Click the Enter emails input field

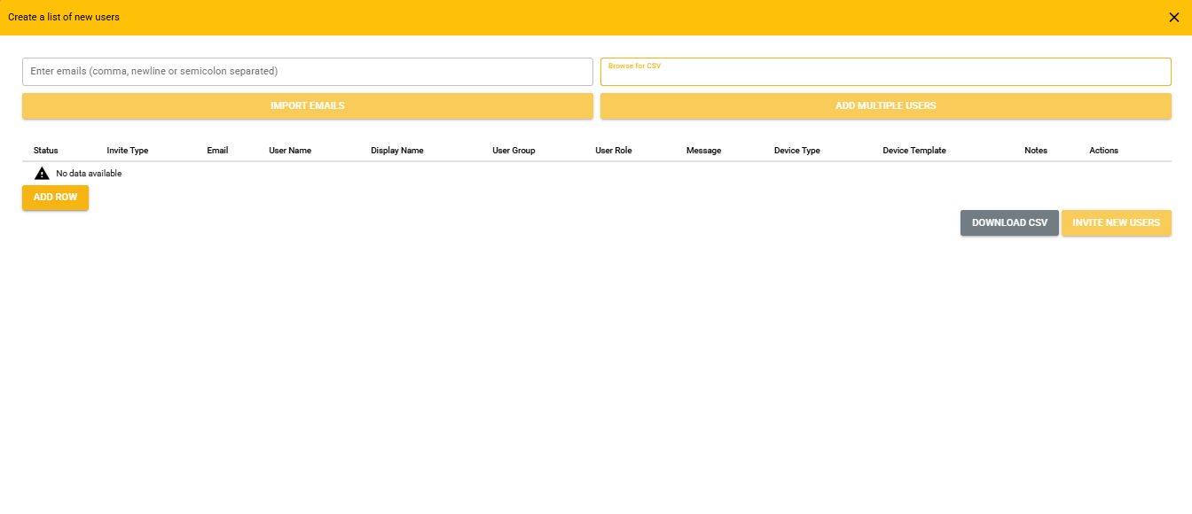pos(307,72)
